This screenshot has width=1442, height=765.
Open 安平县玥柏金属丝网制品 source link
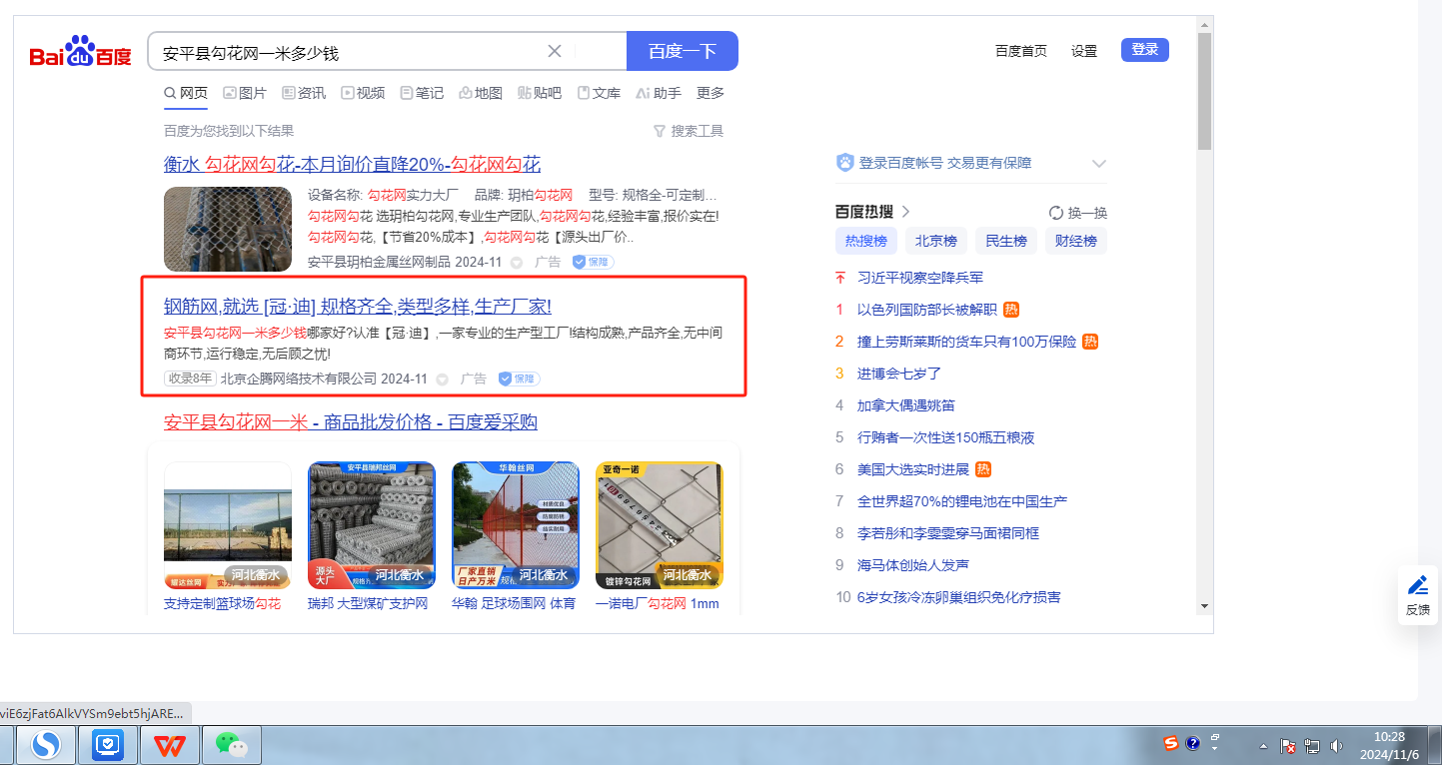point(379,262)
